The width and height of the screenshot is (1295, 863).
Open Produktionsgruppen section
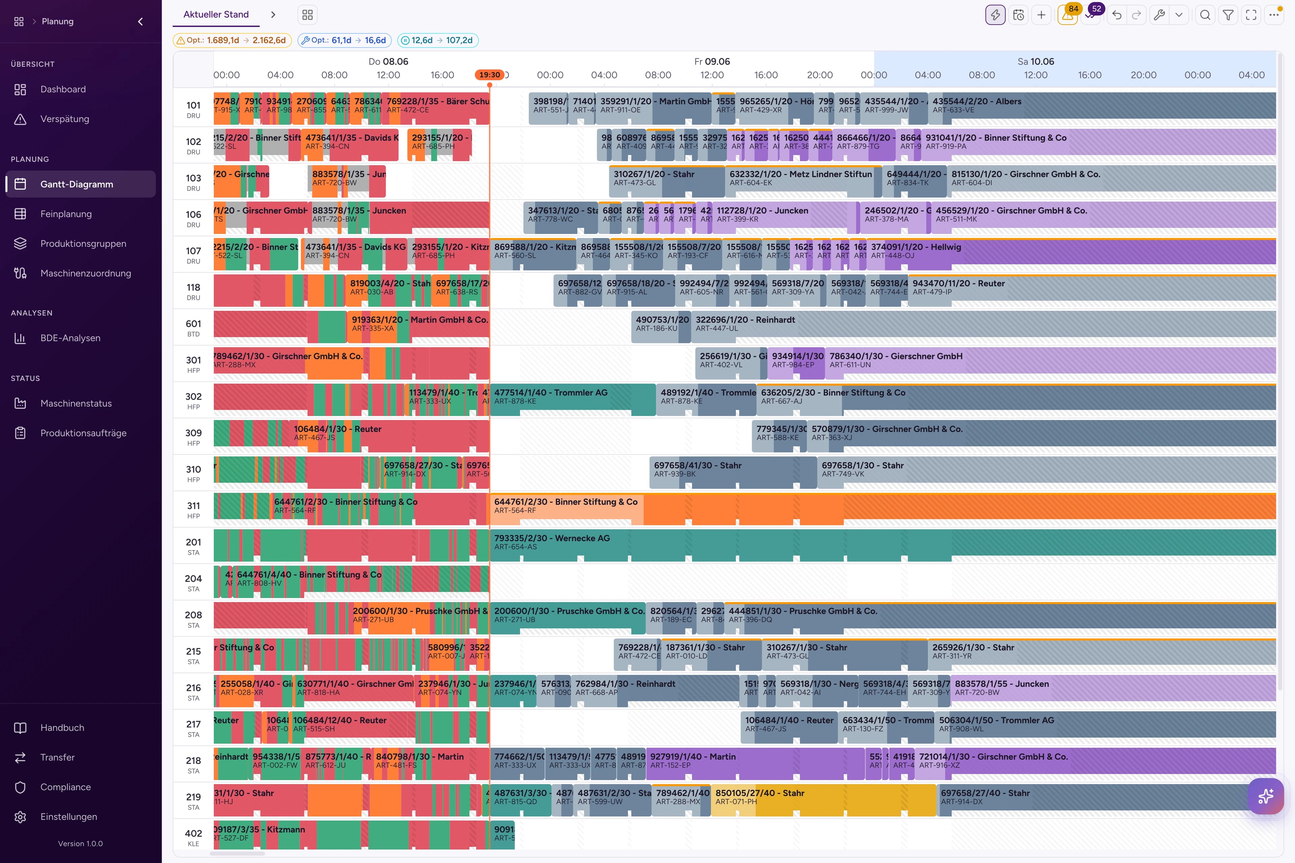coord(80,243)
